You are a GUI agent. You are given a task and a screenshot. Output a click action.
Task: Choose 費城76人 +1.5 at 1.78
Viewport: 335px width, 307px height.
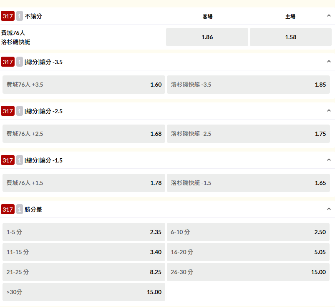[x=84, y=183]
